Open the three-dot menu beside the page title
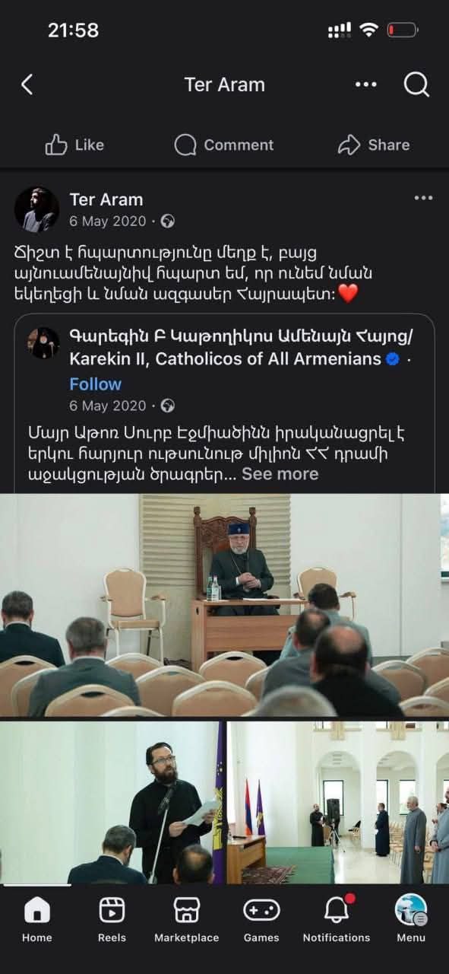 click(x=365, y=84)
